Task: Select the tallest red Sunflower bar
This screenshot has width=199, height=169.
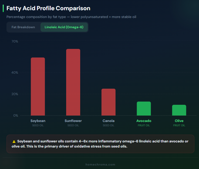Action: (73, 82)
